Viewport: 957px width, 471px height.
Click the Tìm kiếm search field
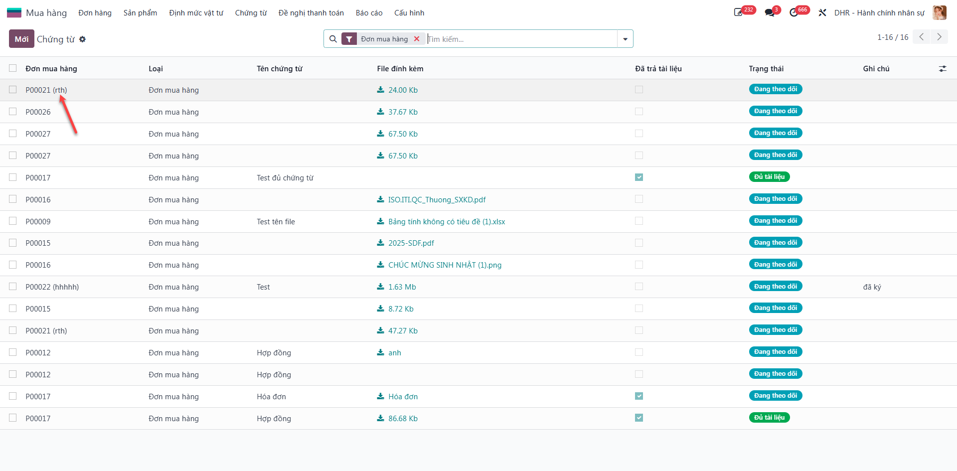(x=521, y=39)
